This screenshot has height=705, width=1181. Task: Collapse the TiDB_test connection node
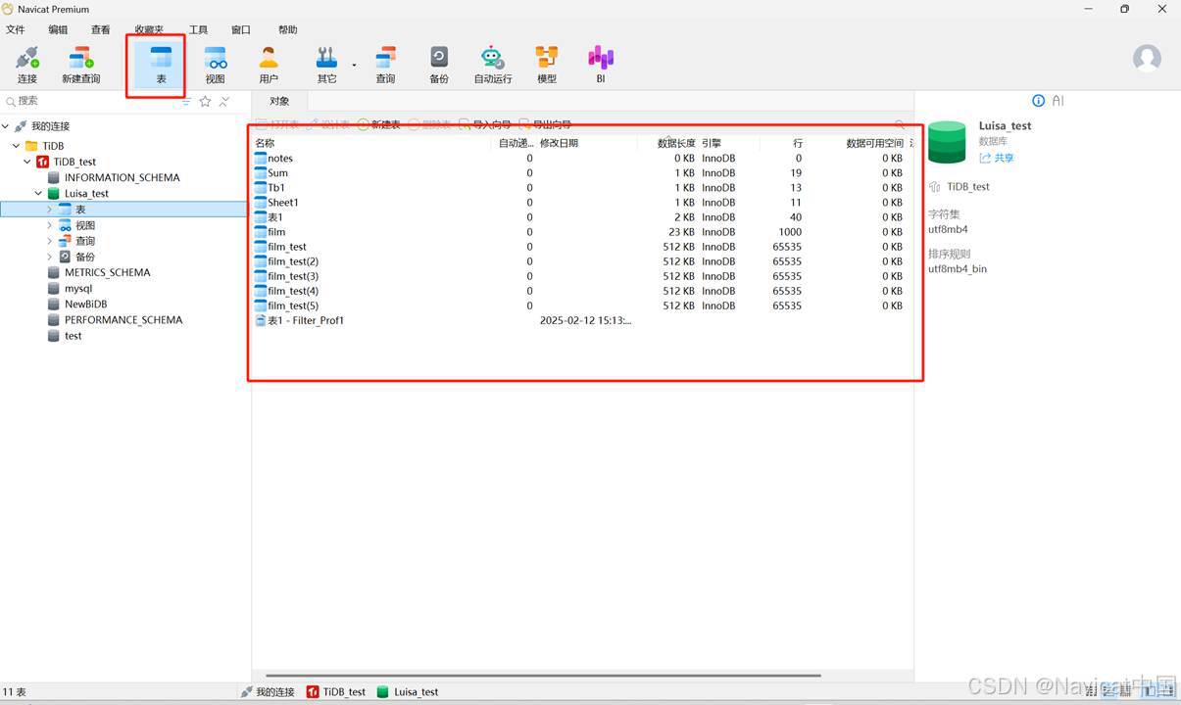pyautogui.click(x=27, y=162)
